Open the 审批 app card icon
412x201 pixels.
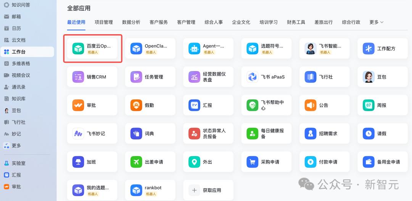click(78, 105)
